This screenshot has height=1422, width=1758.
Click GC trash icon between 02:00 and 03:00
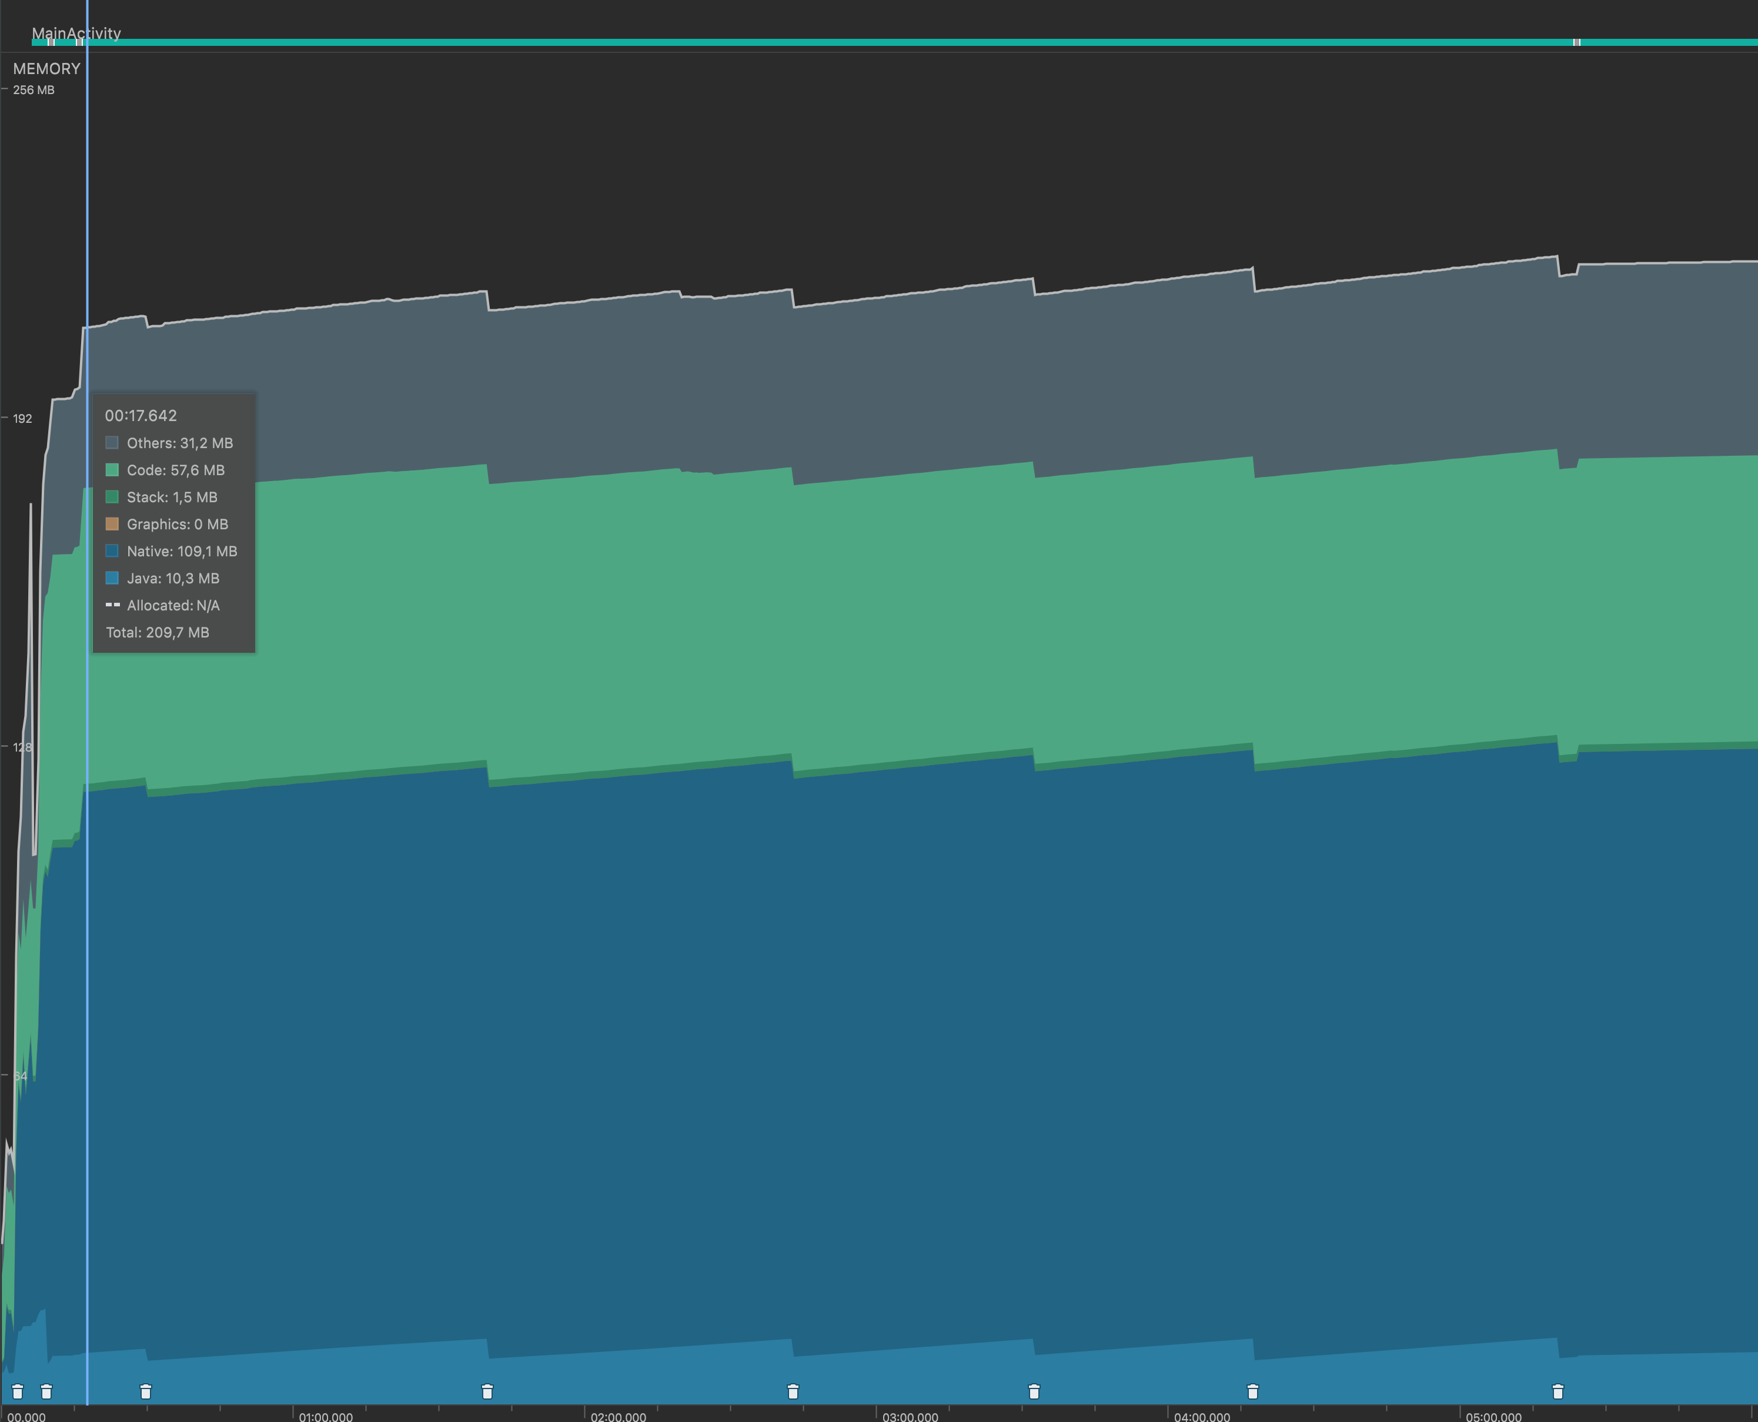point(793,1391)
